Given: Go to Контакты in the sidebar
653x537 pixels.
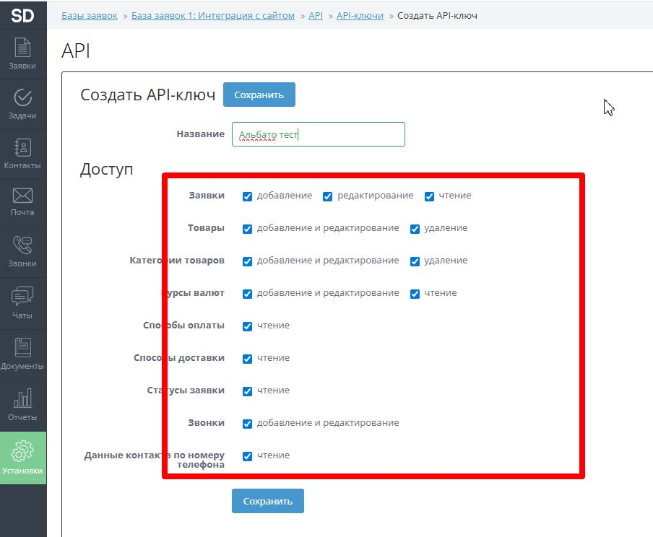Looking at the screenshot, I should 22,154.
